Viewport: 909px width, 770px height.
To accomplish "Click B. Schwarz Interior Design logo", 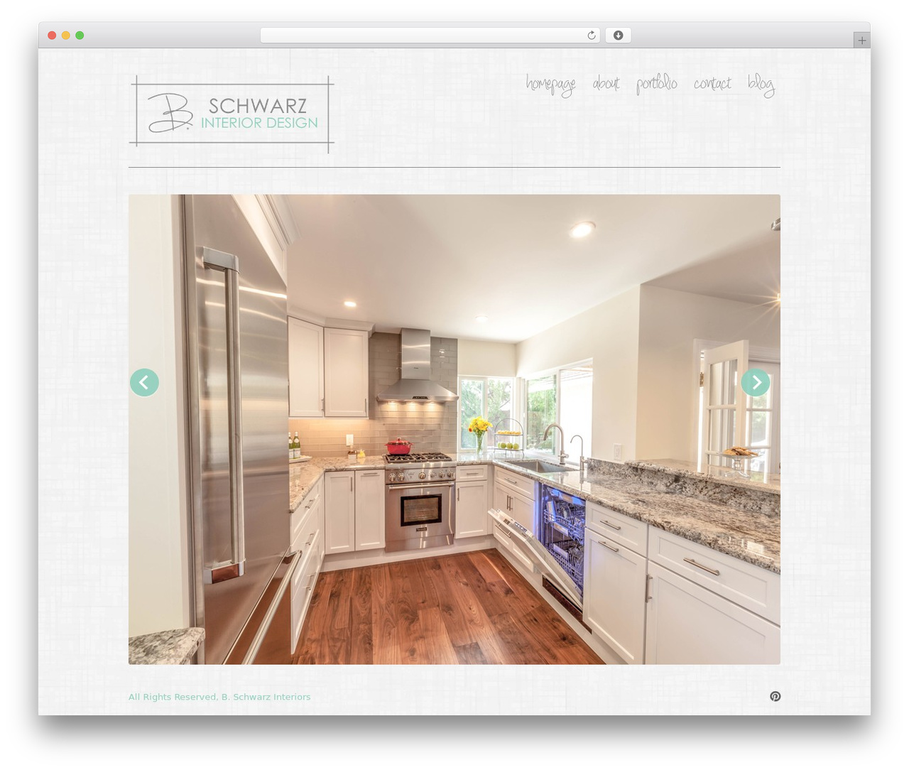I will (x=232, y=114).
